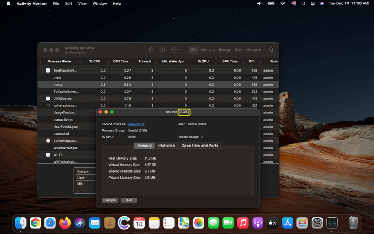Screen dimensions: 374x234
Task: Select the UIKitSystem process row
Action: tap(62, 99)
